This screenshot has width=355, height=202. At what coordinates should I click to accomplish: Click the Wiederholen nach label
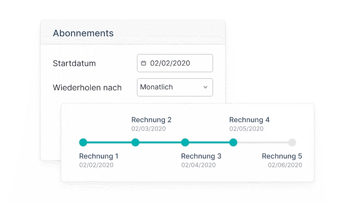coord(87,88)
